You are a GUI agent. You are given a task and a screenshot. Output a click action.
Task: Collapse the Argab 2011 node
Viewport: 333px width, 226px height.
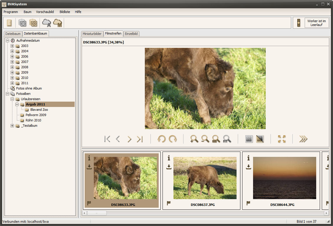(x=17, y=104)
